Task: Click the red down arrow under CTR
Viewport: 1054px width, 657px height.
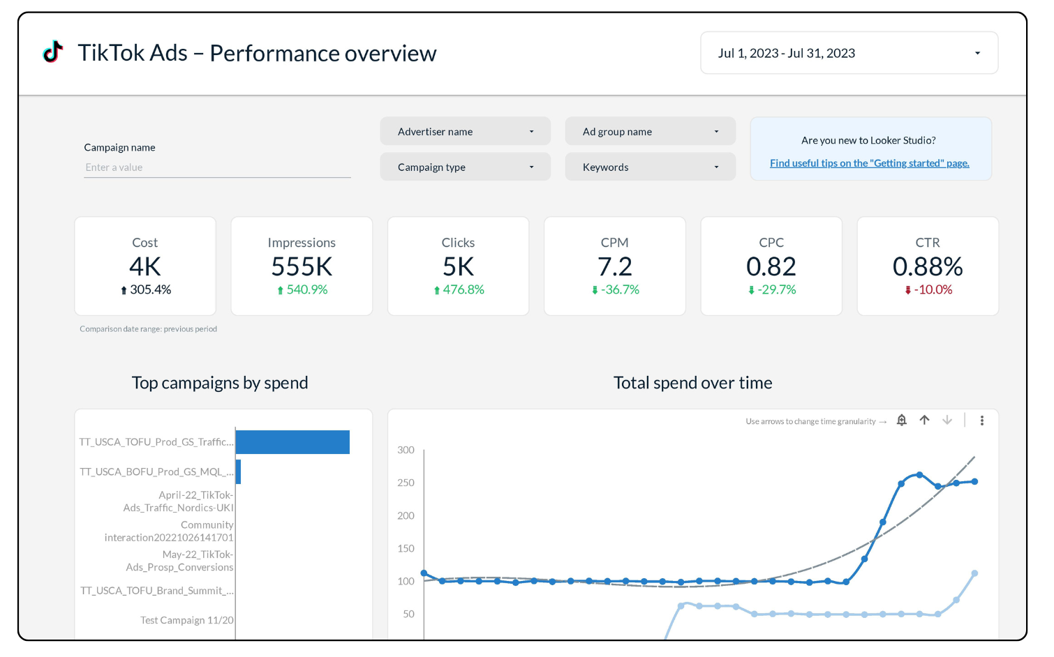Action: pos(907,290)
